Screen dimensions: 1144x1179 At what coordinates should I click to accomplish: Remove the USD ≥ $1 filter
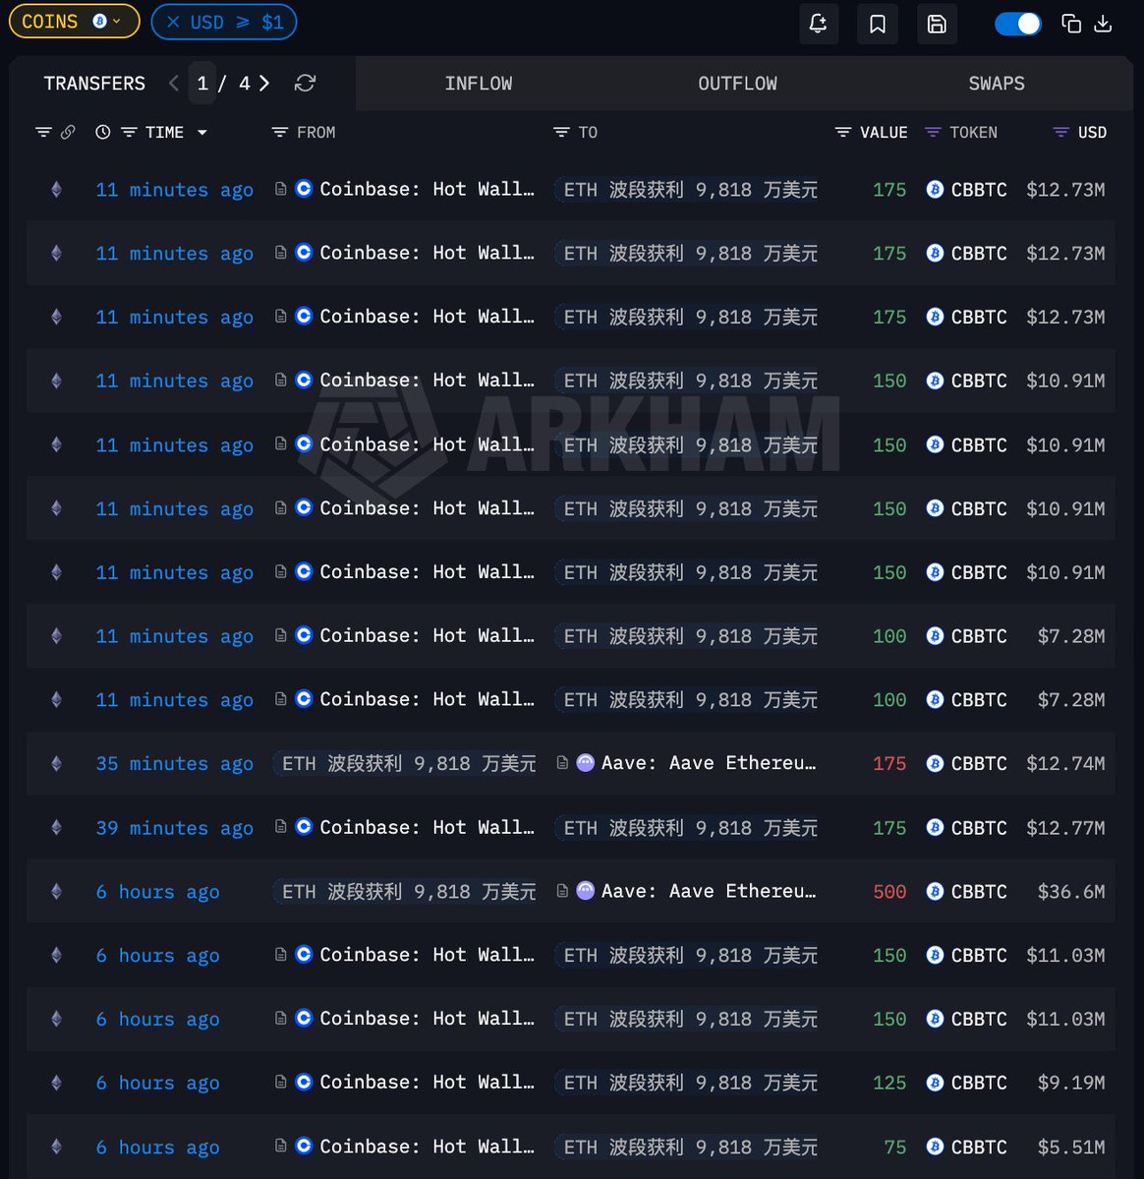click(173, 22)
